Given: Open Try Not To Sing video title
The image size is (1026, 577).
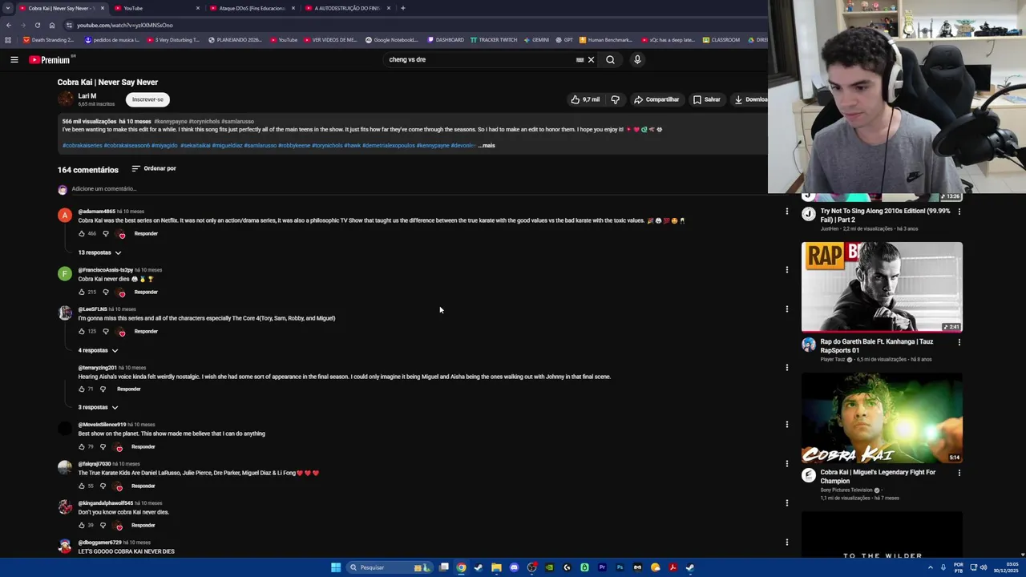Looking at the screenshot, I should click(x=885, y=216).
